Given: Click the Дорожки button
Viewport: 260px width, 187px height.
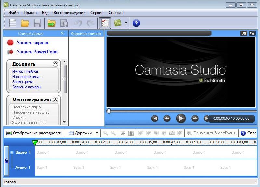Looking at the screenshot, I should (80, 133).
